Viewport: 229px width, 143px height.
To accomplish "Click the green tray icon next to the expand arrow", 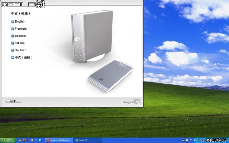I will 198,140.
